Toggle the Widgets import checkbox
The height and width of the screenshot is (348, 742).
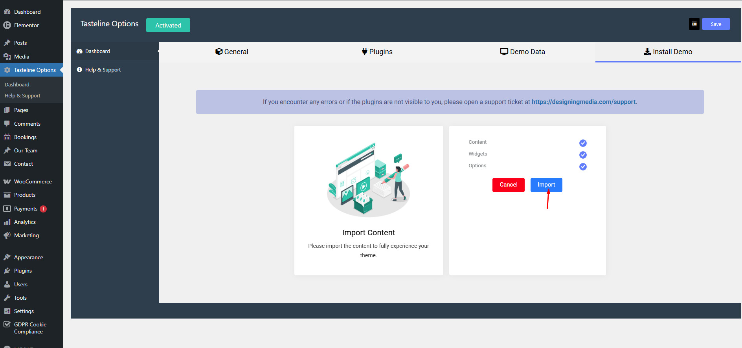pos(583,155)
